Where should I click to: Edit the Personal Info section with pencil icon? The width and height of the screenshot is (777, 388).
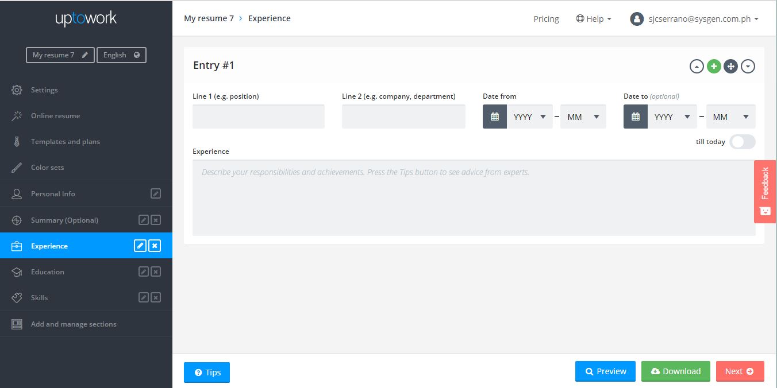[x=156, y=194]
